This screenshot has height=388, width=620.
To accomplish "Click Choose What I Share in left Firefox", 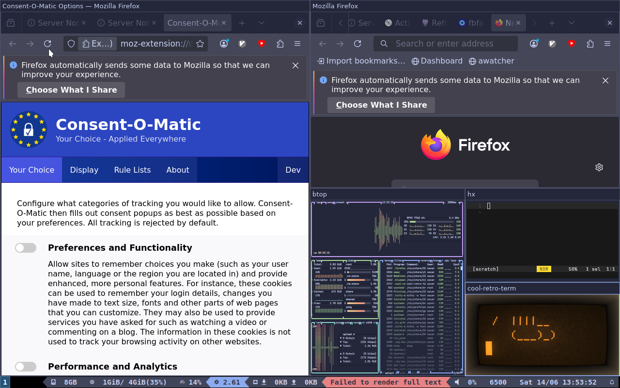I will [x=71, y=90].
